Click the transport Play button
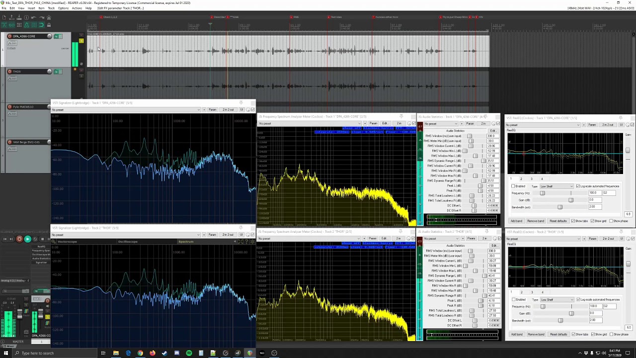The height and width of the screenshot is (358, 636). (x=28, y=239)
